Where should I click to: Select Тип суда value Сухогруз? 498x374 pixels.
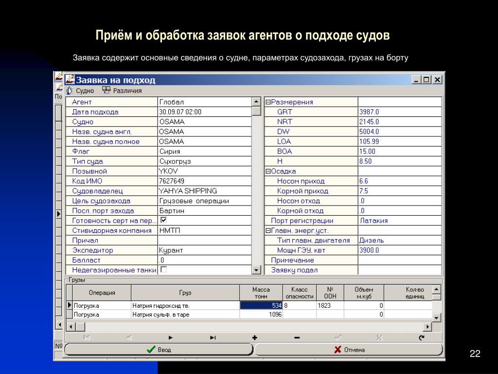[205, 161]
